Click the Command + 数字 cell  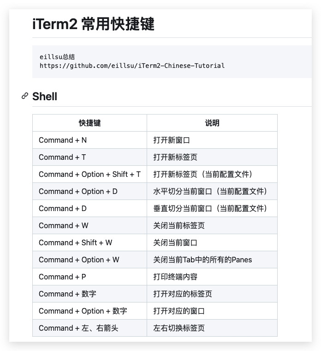(x=89, y=294)
